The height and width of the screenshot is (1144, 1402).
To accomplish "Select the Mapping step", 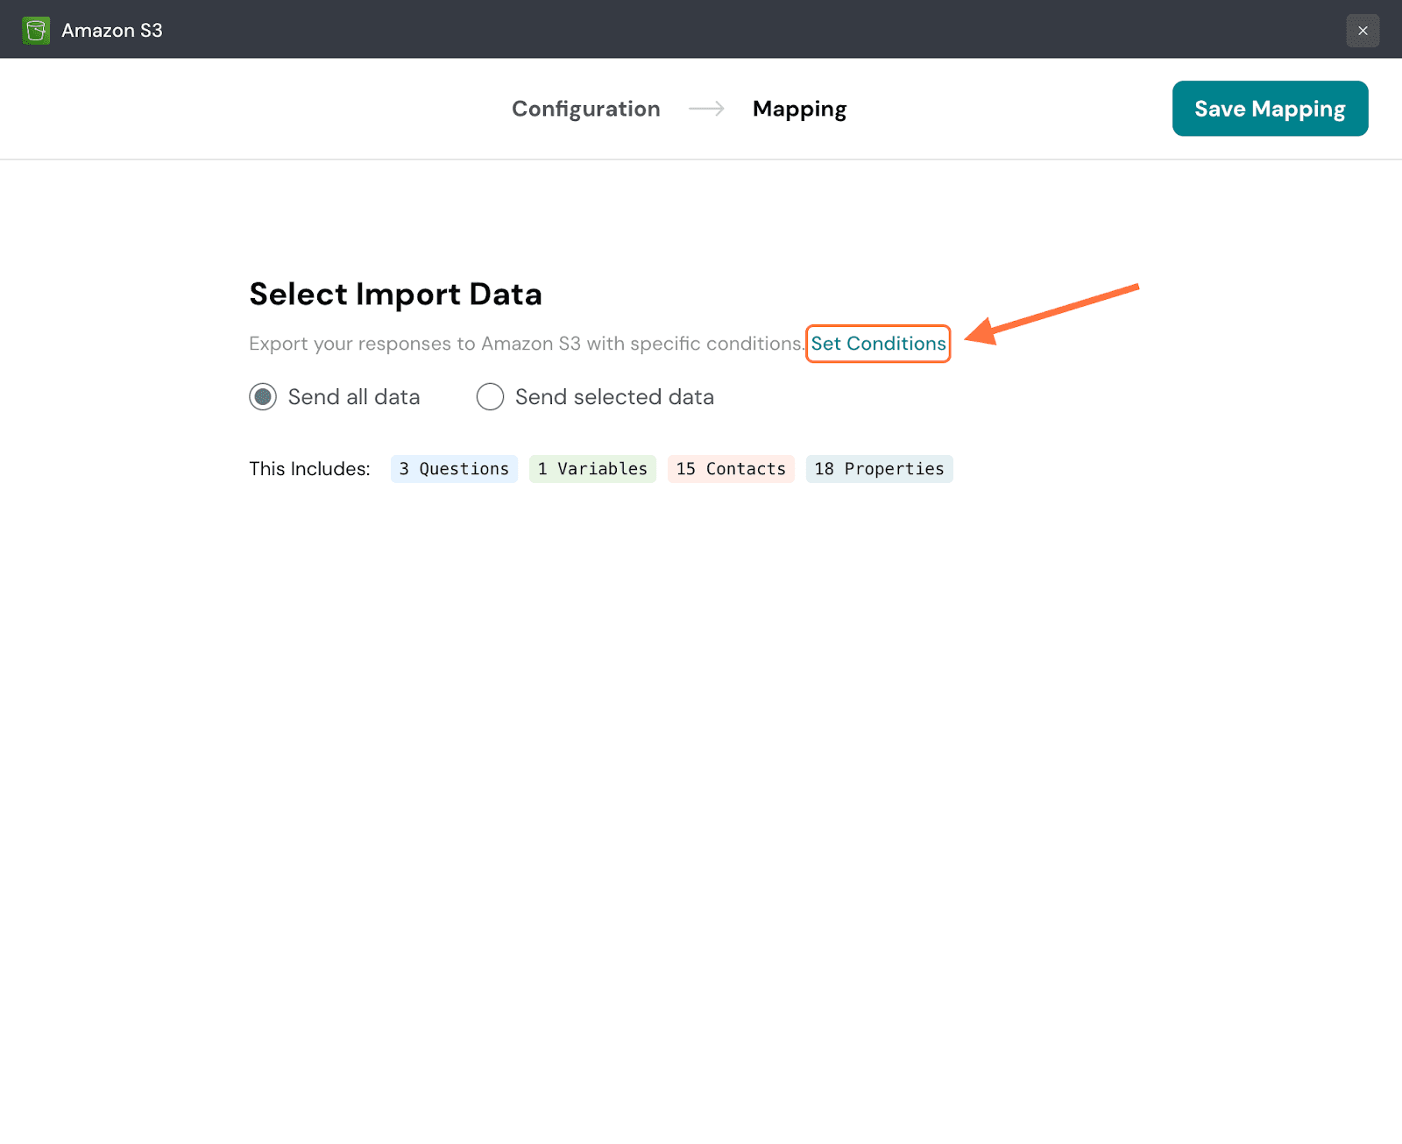I will [799, 109].
